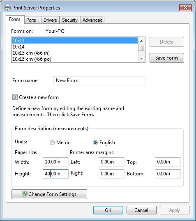The height and width of the screenshot is (221, 196).
Task: Click the printer icon in title bar
Action: point(7,7)
